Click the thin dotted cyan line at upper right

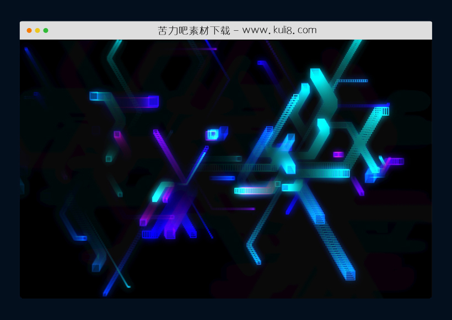coord(352,81)
